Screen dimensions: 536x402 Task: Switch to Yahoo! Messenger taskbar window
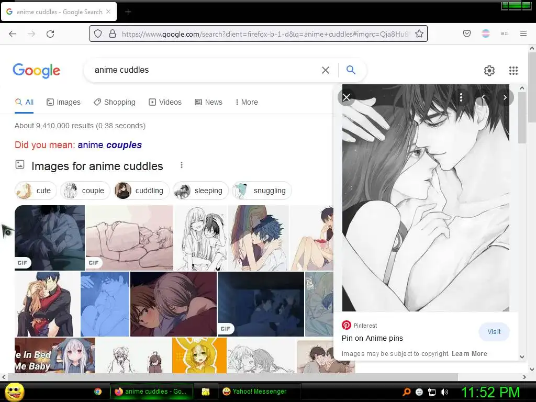point(260,392)
